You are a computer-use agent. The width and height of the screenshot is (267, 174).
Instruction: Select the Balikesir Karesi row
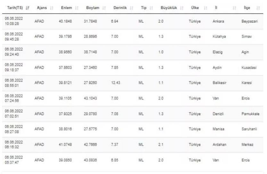tap(133, 83)
